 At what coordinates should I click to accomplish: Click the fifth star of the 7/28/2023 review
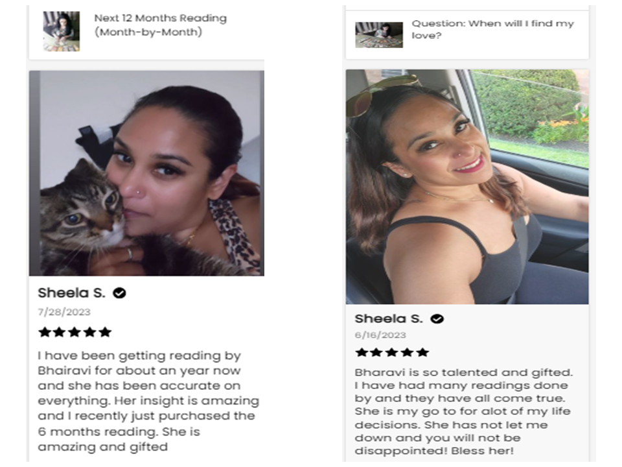[x=105, y=332]
